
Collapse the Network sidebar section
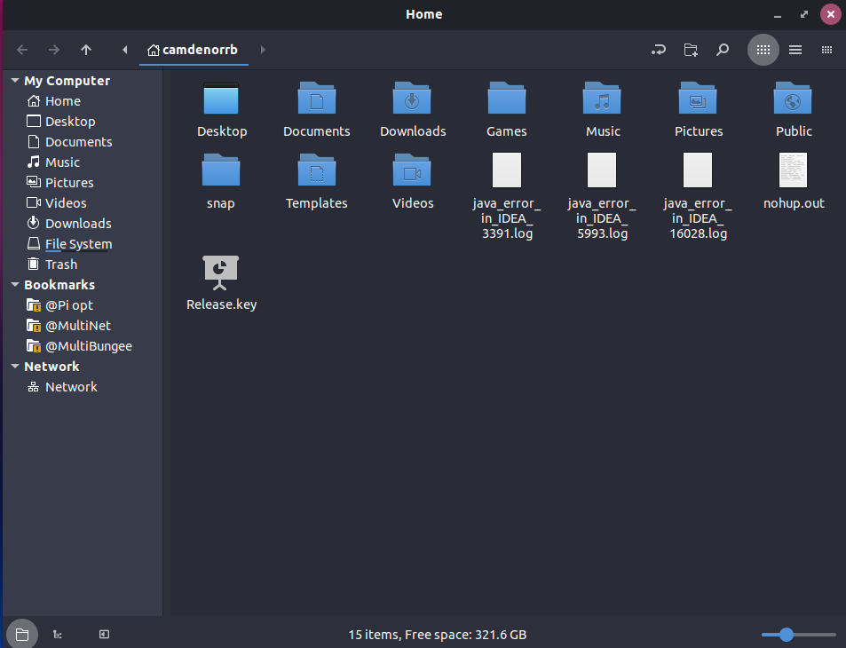(x=15, y=367)
